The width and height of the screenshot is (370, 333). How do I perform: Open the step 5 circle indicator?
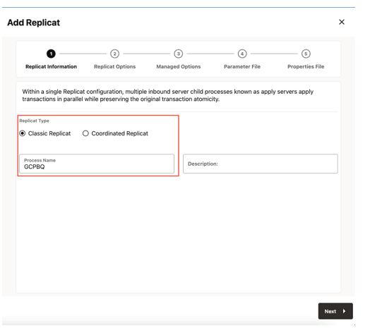(306, 54)
